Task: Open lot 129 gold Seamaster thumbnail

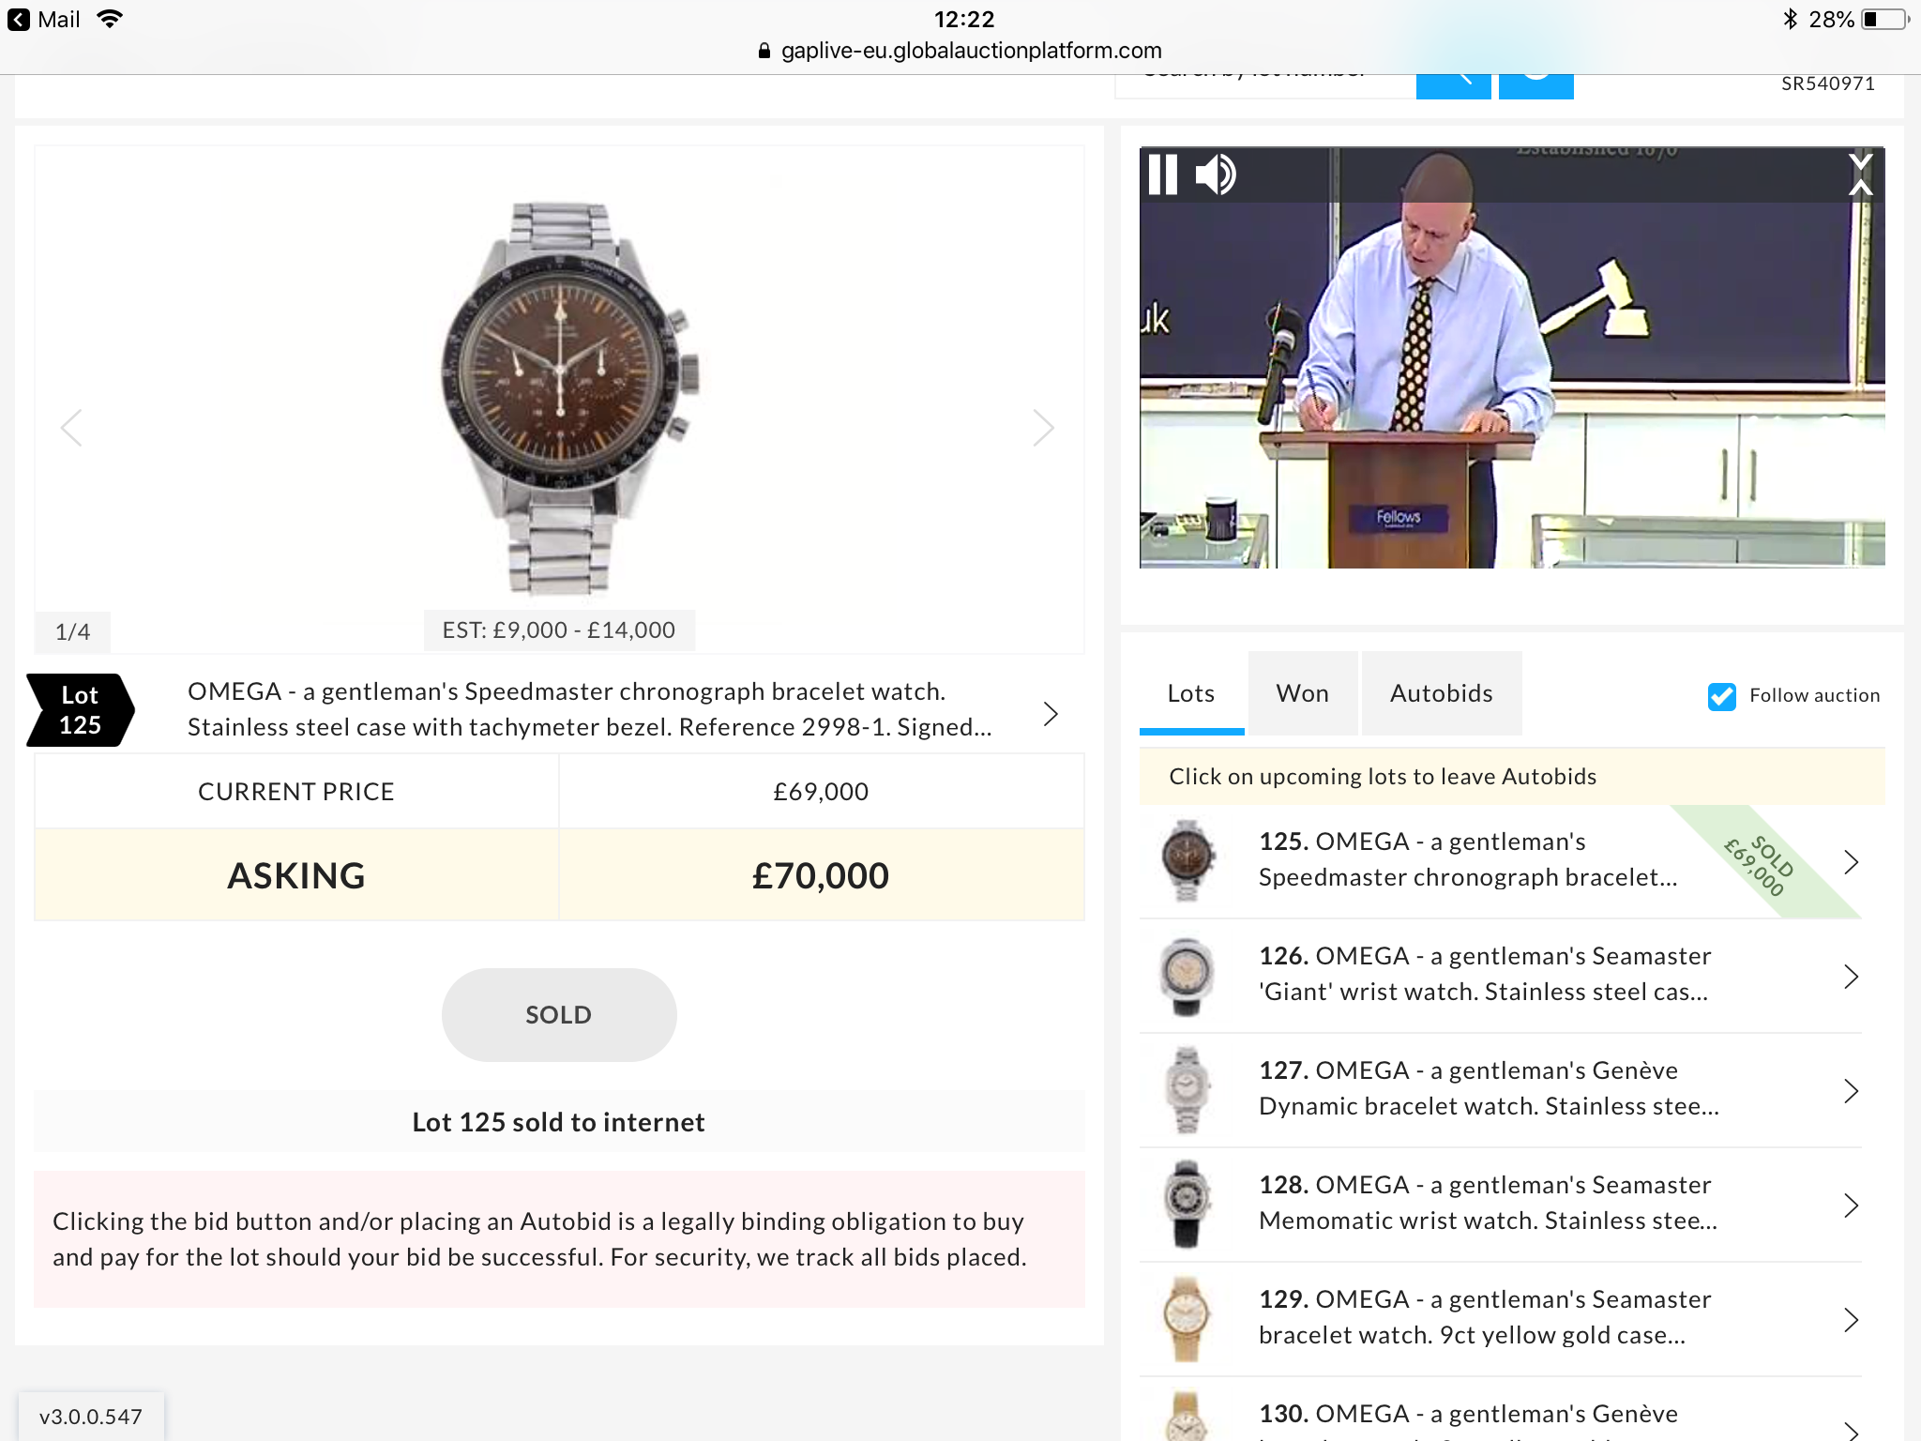Action: point(1187,1319)
